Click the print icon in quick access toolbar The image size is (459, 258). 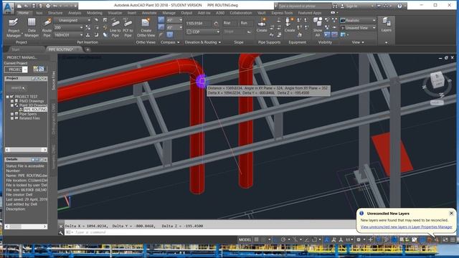coord(48,6)
